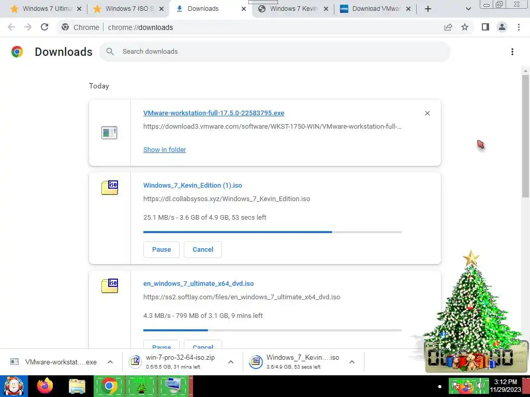
Task: Open the side panel icon in toolbar
Action: tap(485, 27)
